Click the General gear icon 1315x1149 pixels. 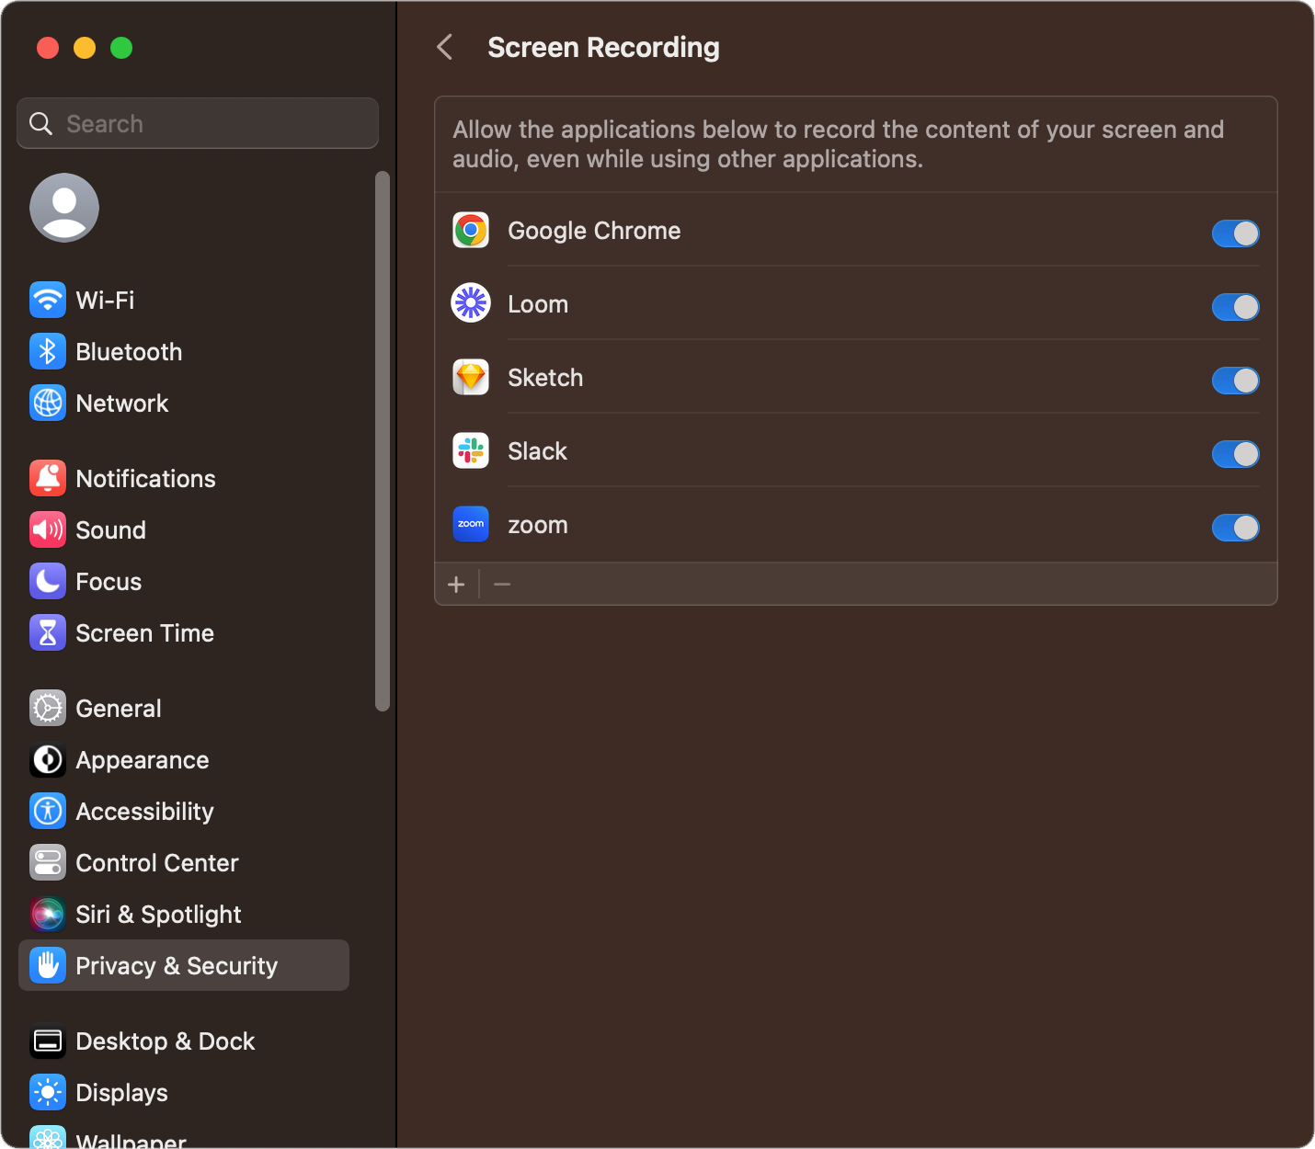[x=48, y=708]
